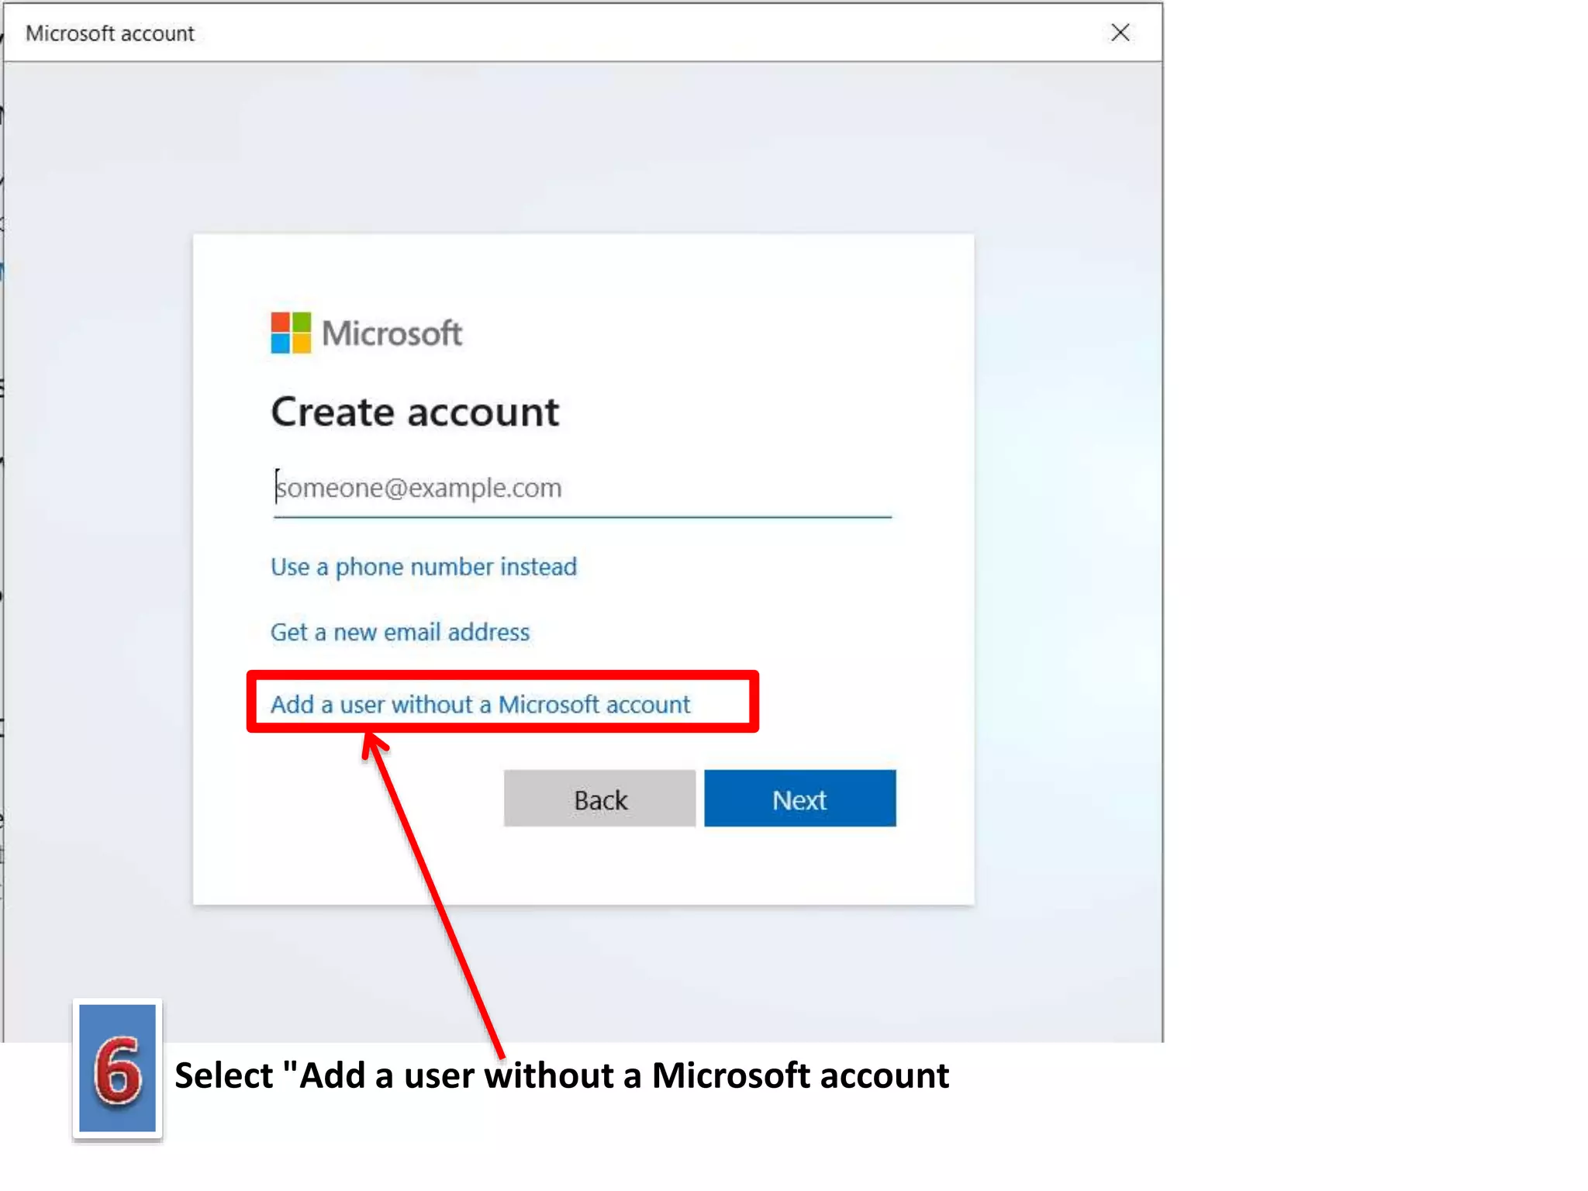
Task: Click the Microsoft four-square logo
Action: coord(291,333)
